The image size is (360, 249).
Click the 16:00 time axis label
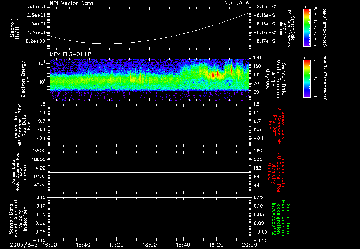(x=50, y=245)
